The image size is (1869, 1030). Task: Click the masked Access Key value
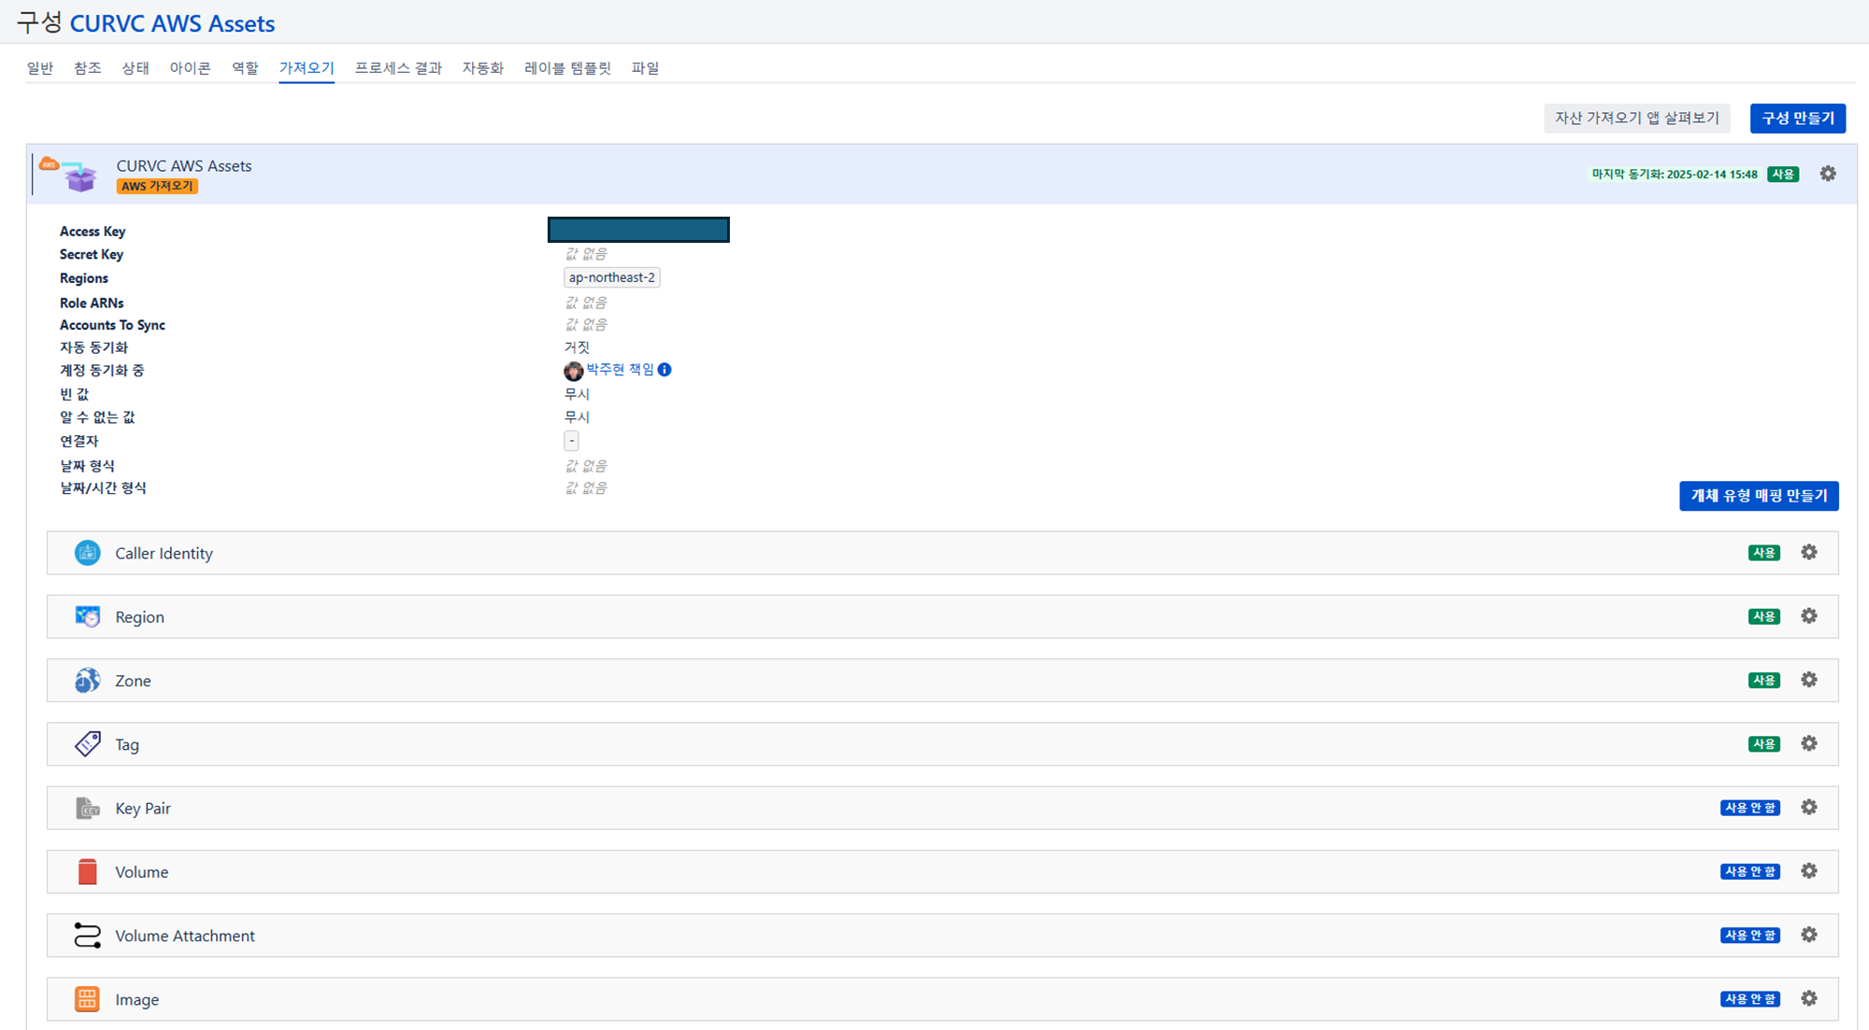point(638,230)
